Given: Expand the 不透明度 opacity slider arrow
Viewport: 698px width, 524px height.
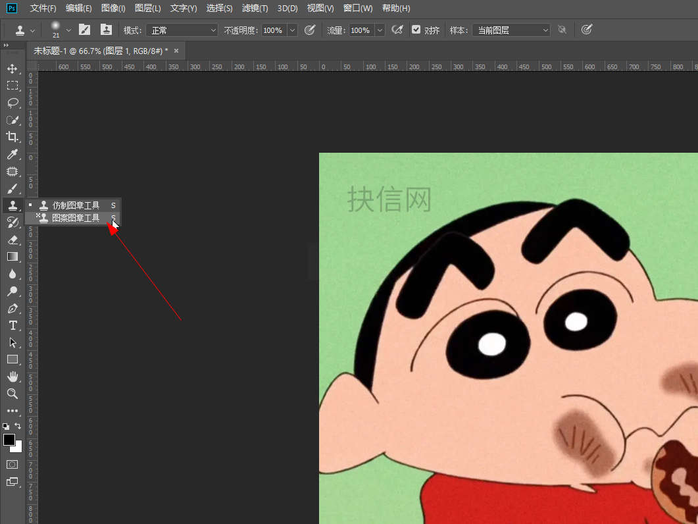Looking at the screenshot, I should pyautogui.click(x=293, y=30).
